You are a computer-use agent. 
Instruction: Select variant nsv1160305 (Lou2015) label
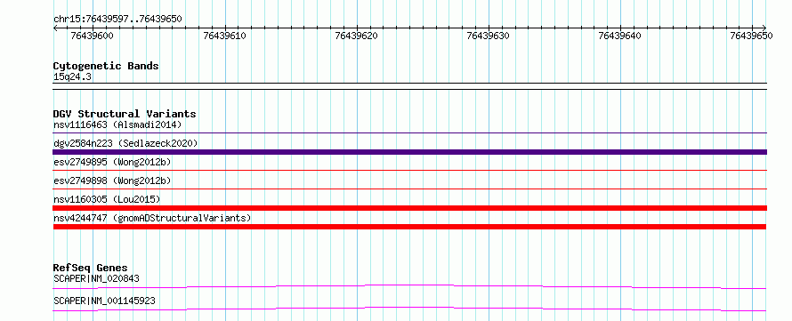click(107, 199)
